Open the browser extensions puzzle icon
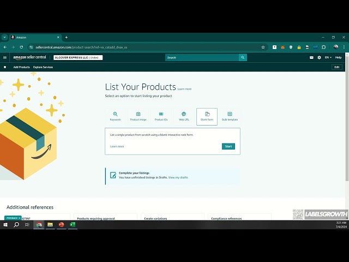349x262 pixels. pyautogui.click(x=323, y=47)
